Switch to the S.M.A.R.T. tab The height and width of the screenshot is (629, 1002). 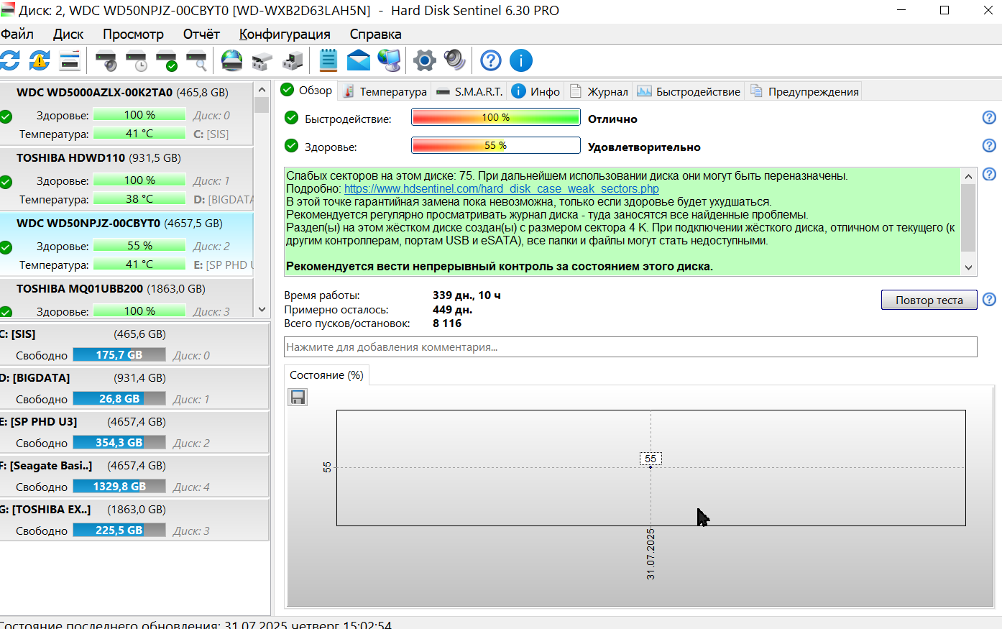tap(469, 91)
